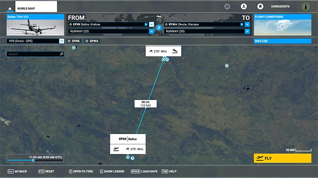Expand the departure airport dropdown arrow

pos(151,25)
